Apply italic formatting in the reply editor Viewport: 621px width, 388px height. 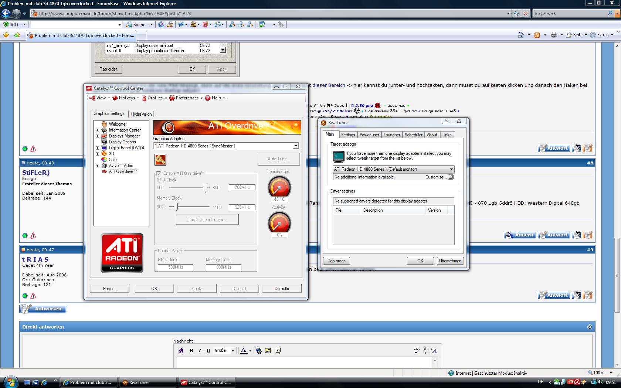(x=200, y=351)
